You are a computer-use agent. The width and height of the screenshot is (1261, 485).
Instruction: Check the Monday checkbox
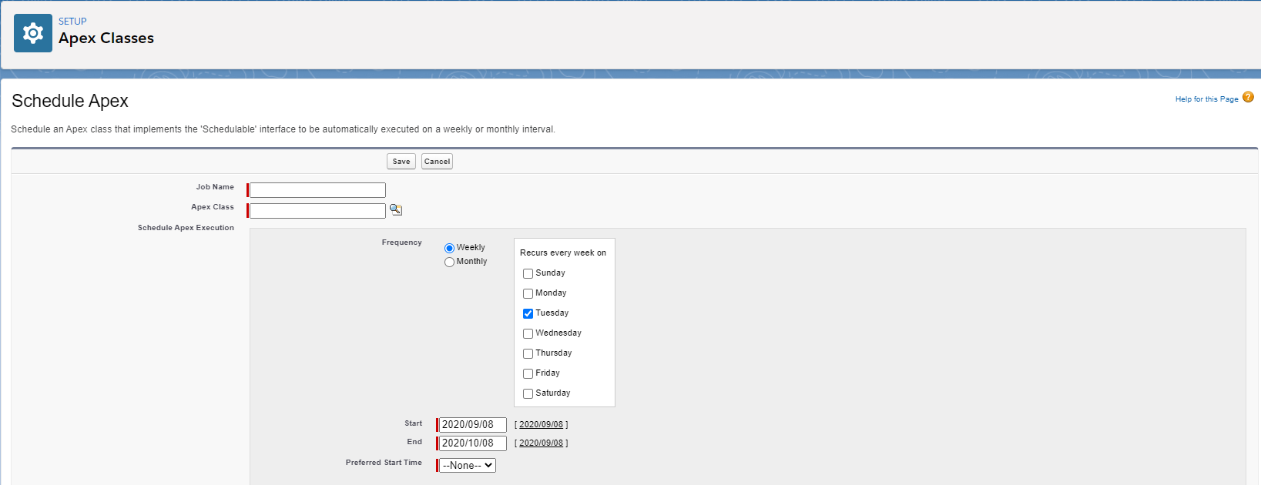(528, 293)
